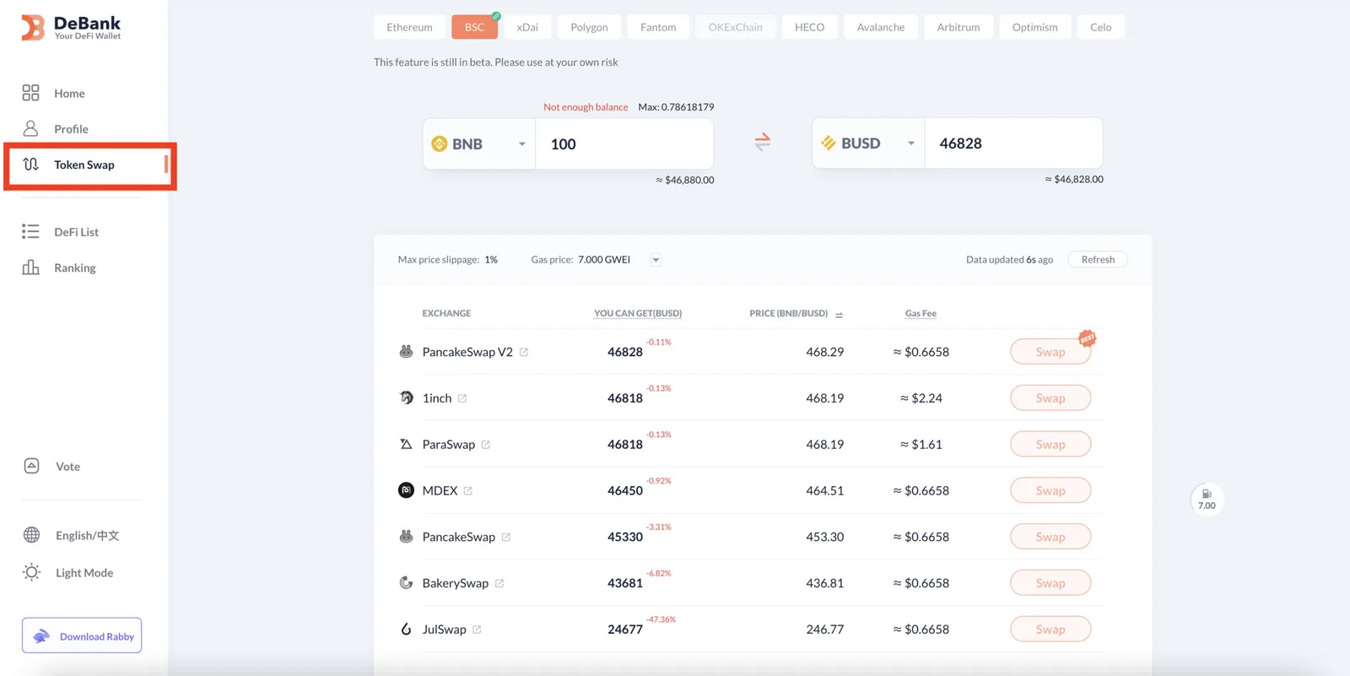The height and width of the screenshot is (676, 1350).
Task: Open PancakeSwap V2 external link icon
Action: [x=524, y=352]
